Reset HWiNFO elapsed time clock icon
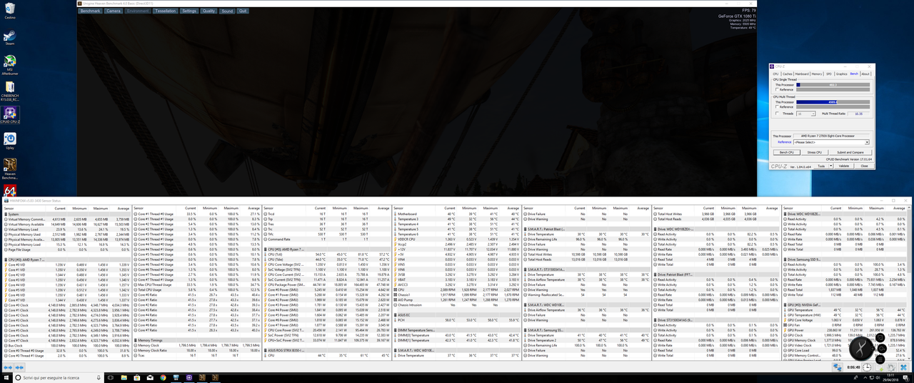Screen dimensions: 914x383 coord(867,367)
